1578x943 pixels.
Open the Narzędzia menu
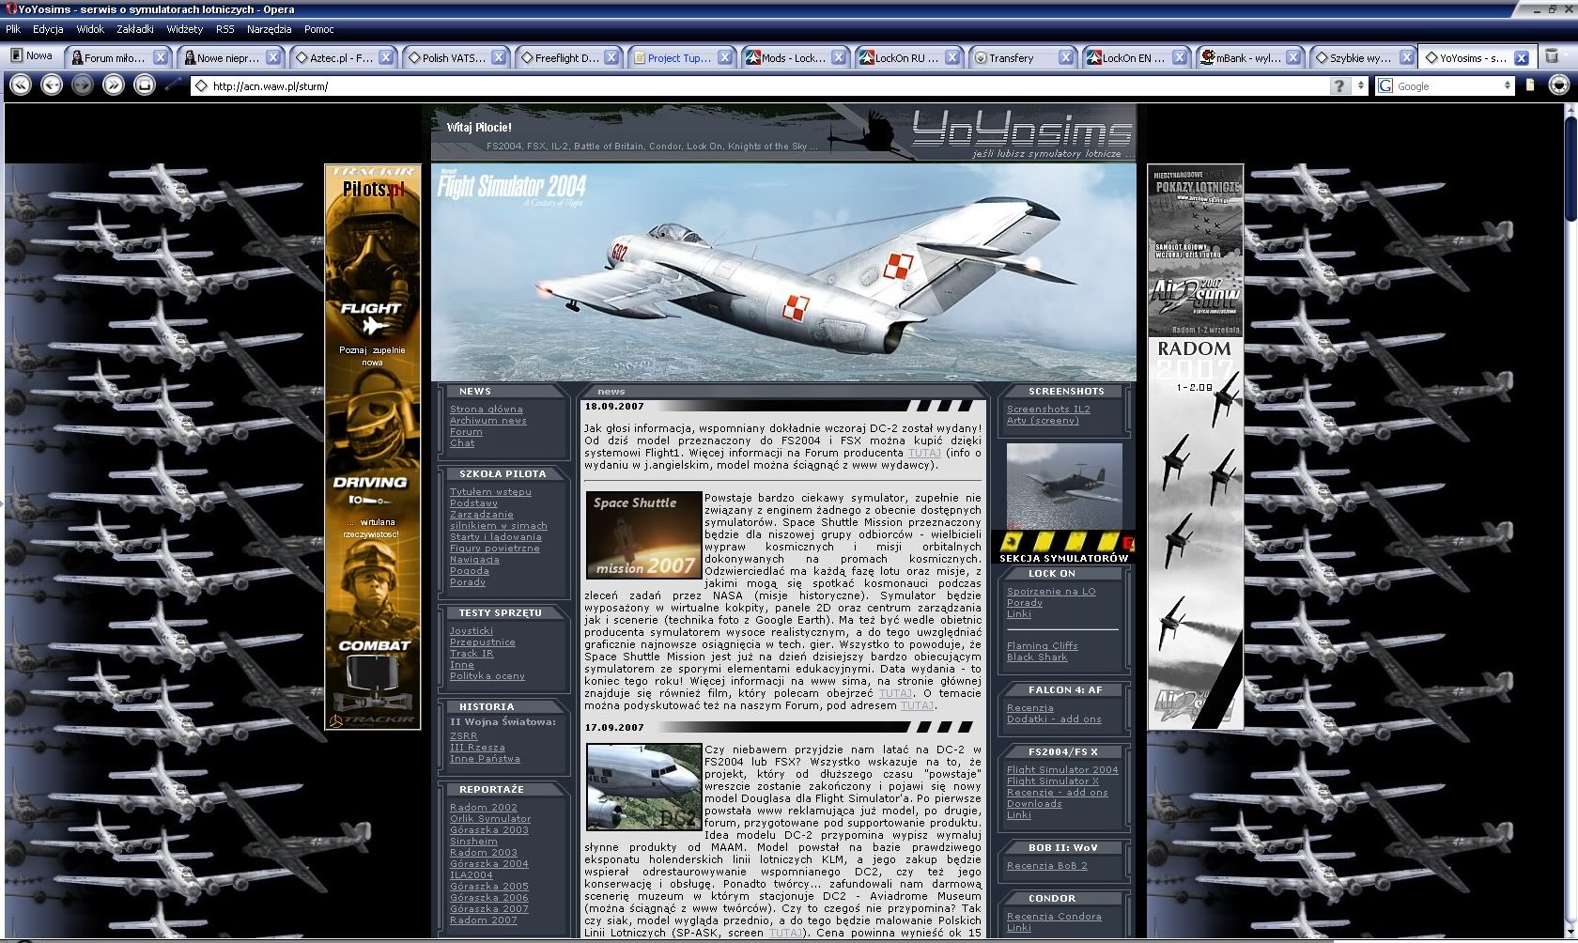tap(269, 29)
